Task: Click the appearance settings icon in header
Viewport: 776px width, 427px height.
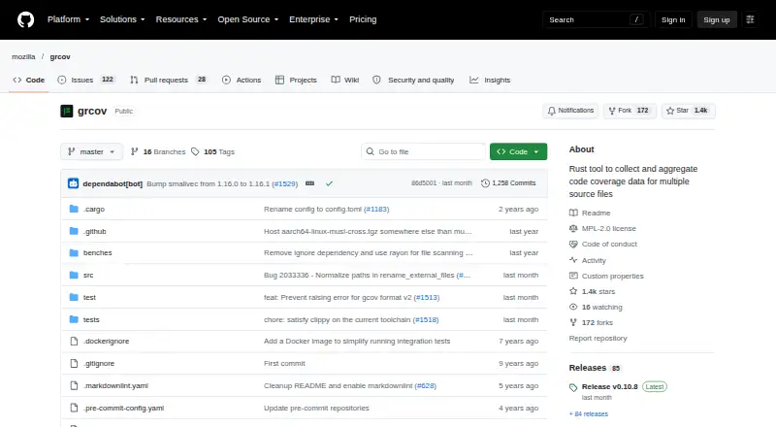Action: (x=750, y=19)
